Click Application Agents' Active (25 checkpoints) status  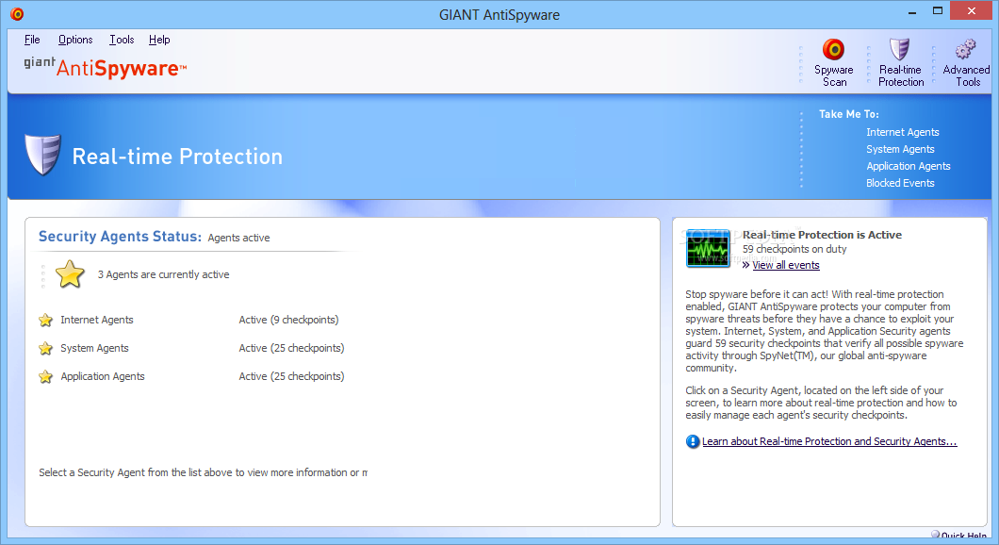tap(291, 377)
